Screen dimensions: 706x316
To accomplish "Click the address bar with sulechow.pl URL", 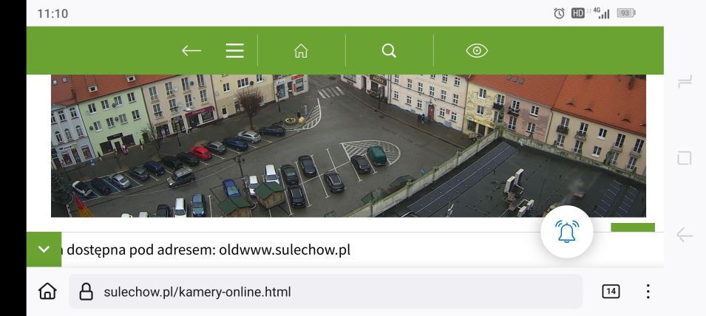I will pyautogui.click(x=325, y=292).
